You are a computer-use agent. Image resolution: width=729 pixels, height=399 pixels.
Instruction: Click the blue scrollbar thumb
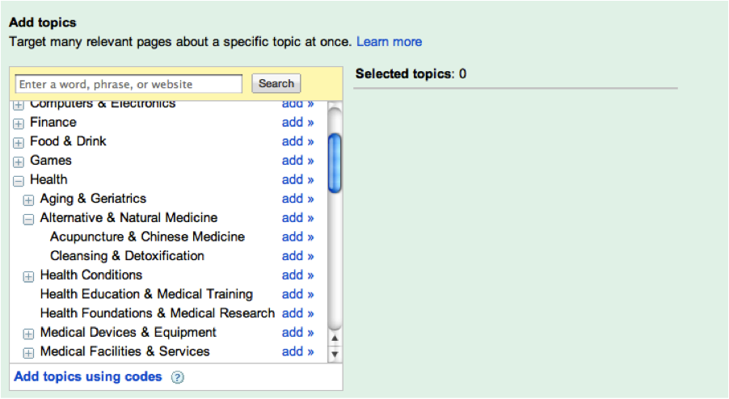pyautogui.click(x=335, y=162)
